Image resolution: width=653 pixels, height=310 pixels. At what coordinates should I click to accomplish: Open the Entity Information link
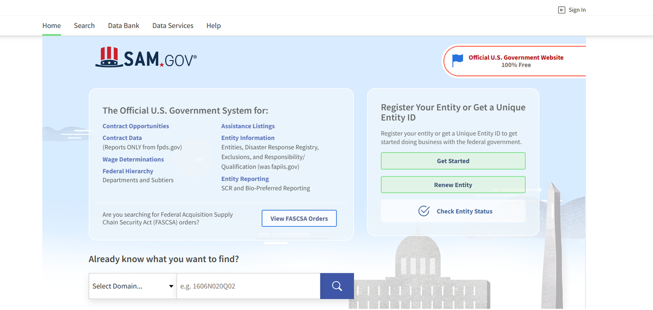click(248, 138)
